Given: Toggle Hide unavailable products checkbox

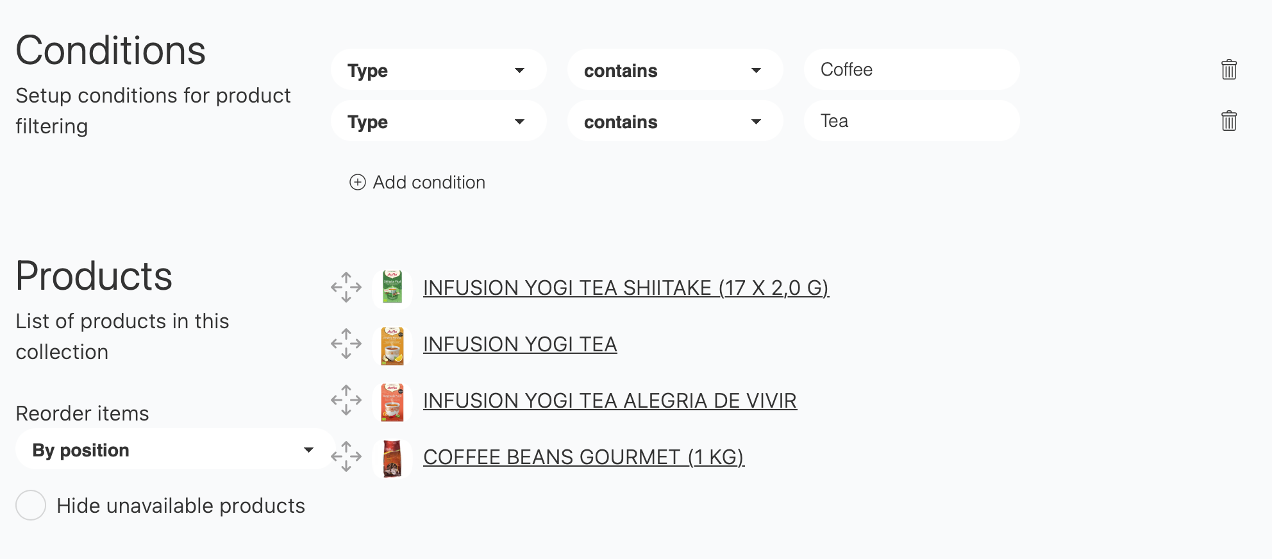Looking at the screenshot, I should [31, 505].
